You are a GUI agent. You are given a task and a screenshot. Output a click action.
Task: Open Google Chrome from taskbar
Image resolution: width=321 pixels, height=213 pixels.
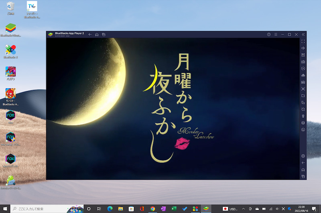(152, 209)
